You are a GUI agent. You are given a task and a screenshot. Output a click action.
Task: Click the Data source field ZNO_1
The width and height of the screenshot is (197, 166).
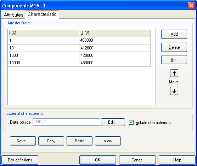click(66, 122)
